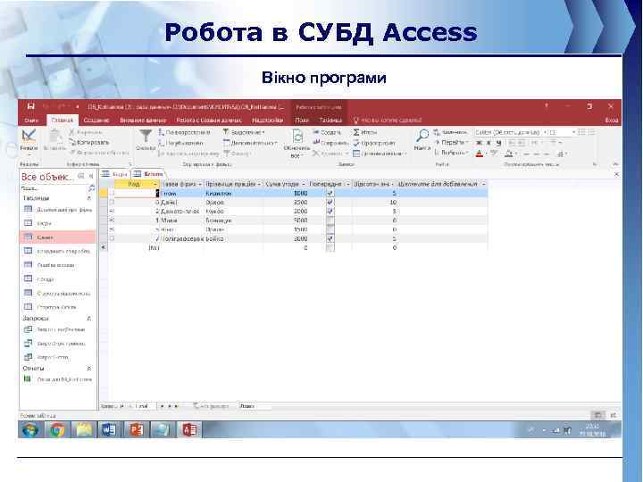Switch to Работа с базами данных tab
643x482 pixels.
pos(209,120)
